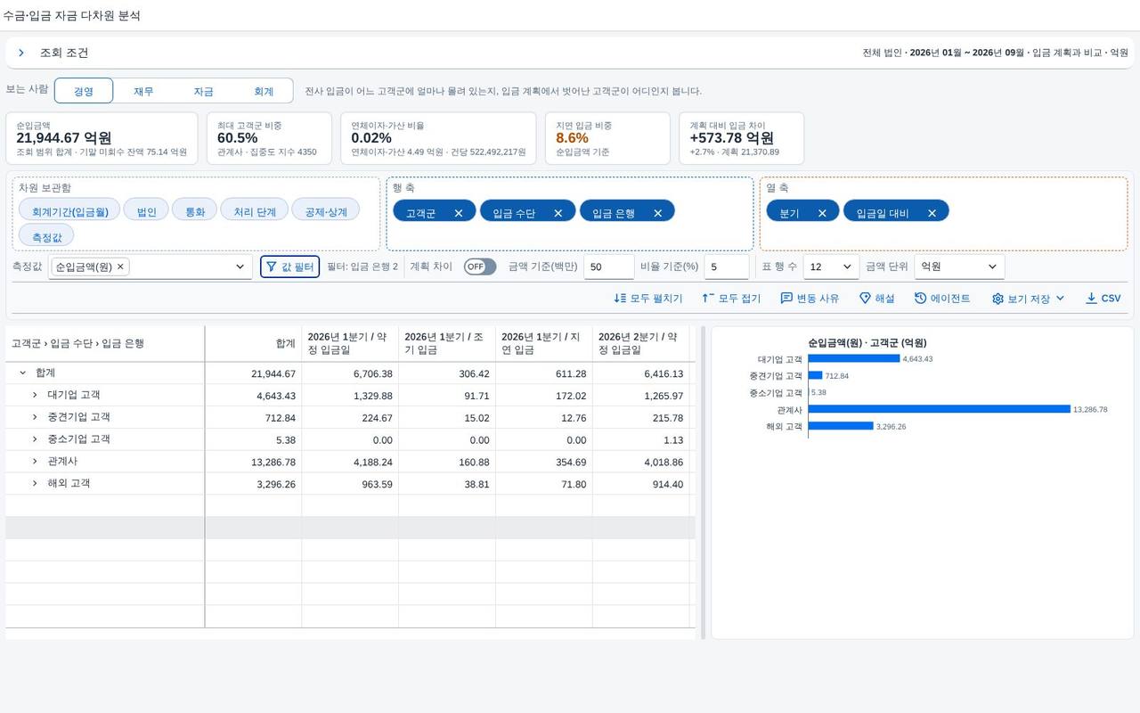Screen dimensions: 1140x713
Task: Remove 입금 은행 chip from row axis
Action: (658, 213)
